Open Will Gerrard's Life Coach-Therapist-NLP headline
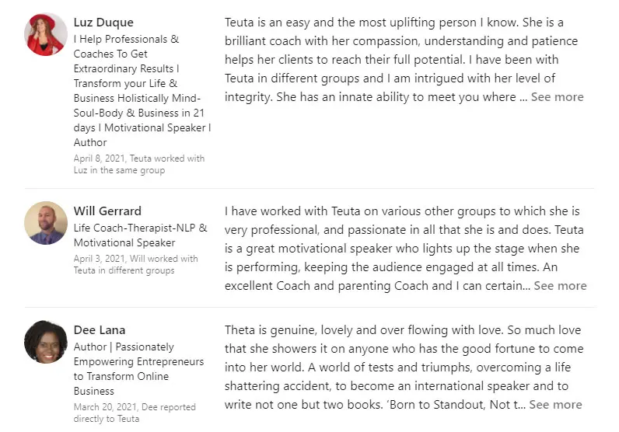This screenshot has height=432, width=619. point(140,235)
